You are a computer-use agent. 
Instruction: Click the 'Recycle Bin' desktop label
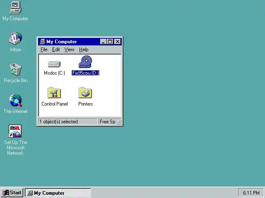(x=16, y=80)
